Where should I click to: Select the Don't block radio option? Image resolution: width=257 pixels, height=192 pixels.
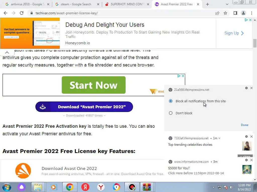171,113
